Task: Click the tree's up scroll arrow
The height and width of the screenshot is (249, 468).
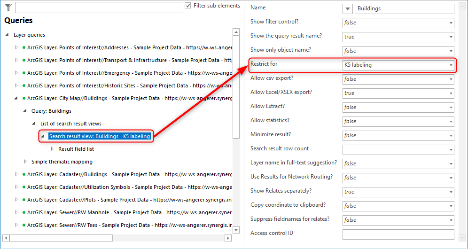Action: click(x=236, y=32)
